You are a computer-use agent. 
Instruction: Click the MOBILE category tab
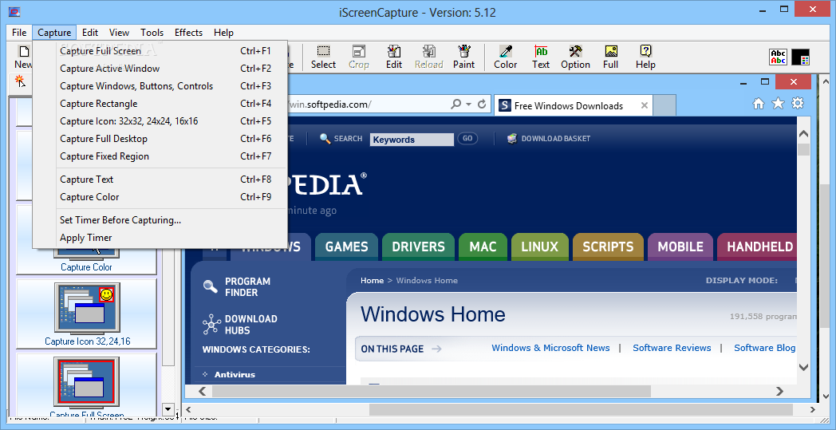[680, 247]
